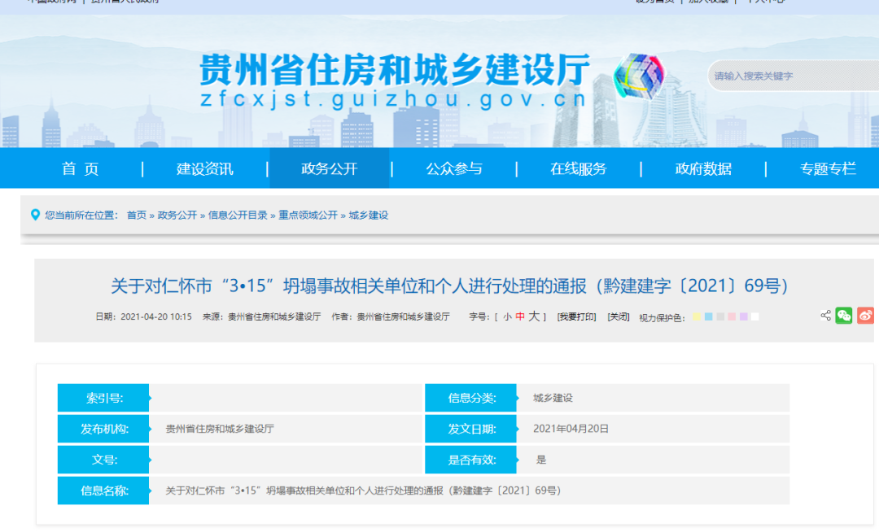Click the colorful cube logo in header
The width and height of the screenshot is (879, 532).
coord(638,76)
